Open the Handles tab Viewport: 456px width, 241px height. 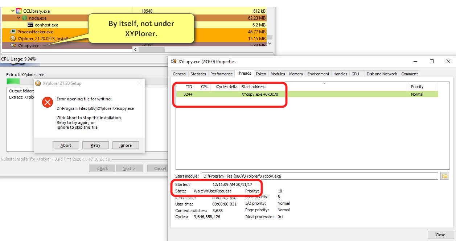[x=340, y=74]
